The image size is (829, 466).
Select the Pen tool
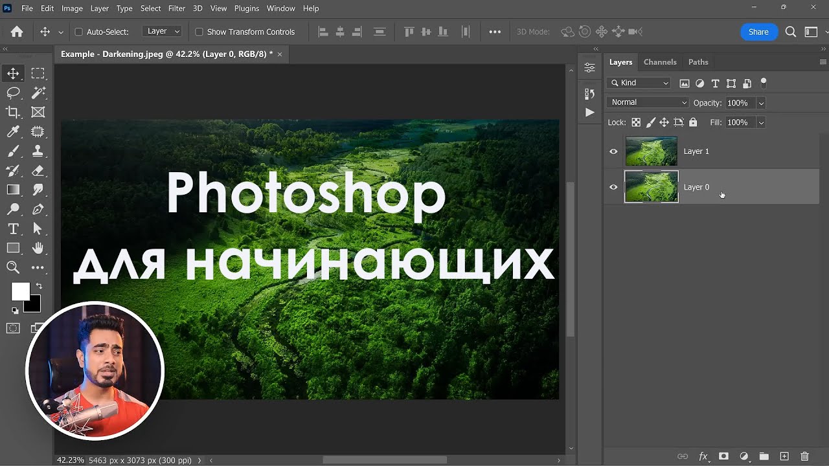(x=38, y=209)
